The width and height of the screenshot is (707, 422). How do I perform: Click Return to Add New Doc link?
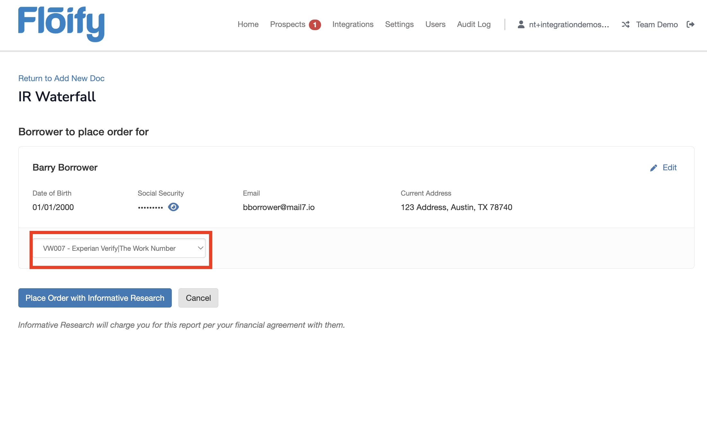point(61,78)
